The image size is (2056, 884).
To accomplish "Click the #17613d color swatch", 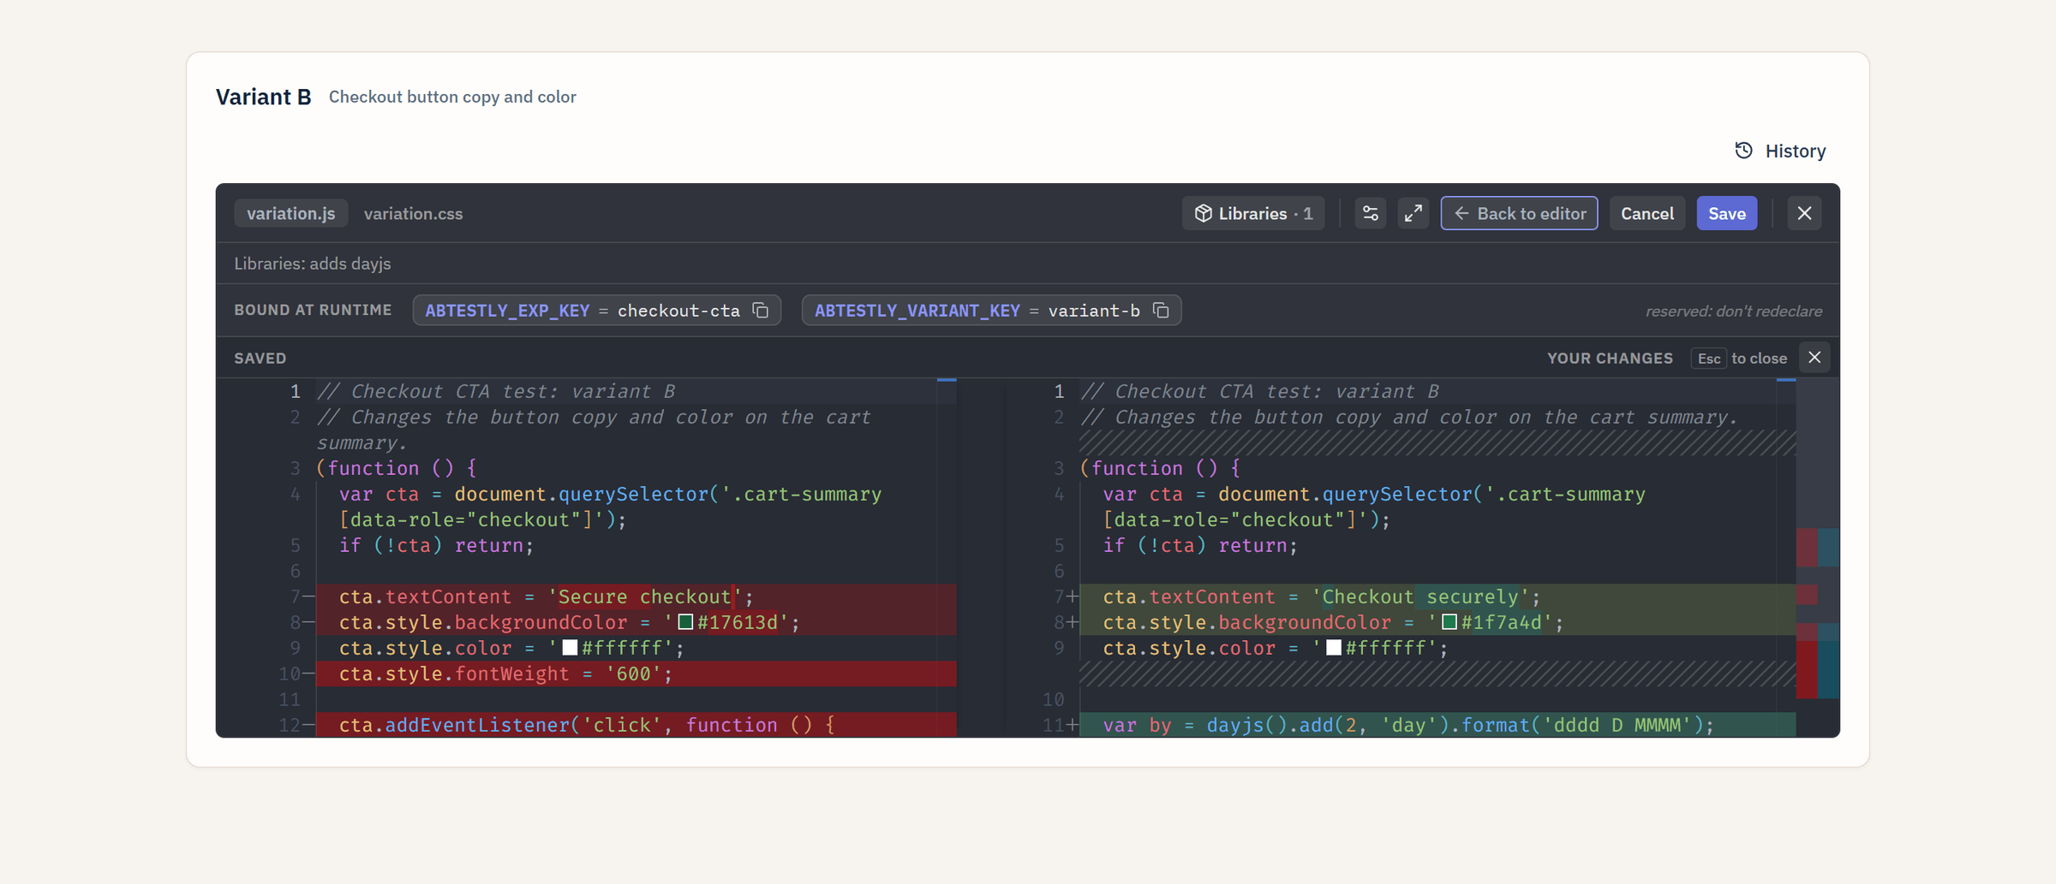I will tap(685, 622).
